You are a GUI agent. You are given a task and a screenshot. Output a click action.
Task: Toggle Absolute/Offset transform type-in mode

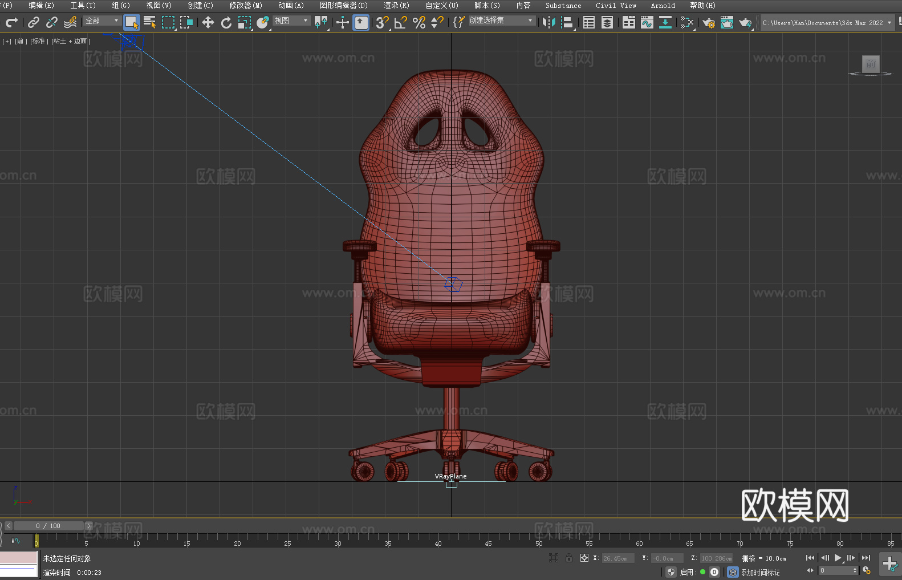pyautogui.click(x=584, y=558)
